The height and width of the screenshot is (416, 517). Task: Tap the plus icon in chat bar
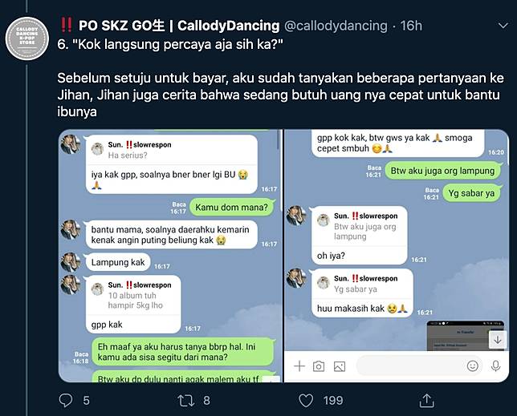coord(299,366)
